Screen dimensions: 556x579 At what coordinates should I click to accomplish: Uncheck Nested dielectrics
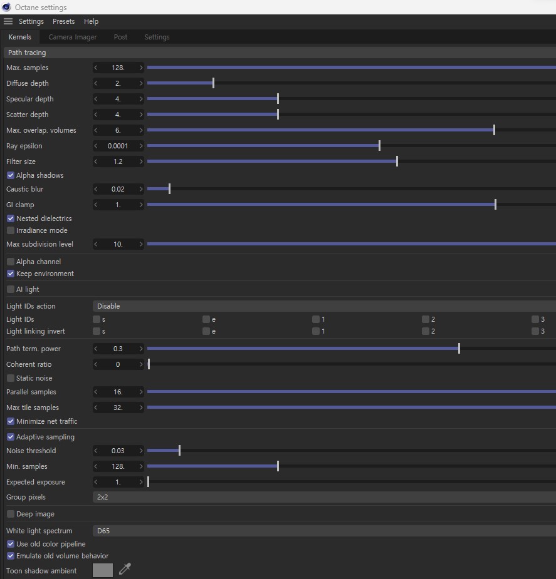pyautogui.click(x=11, y=218)
